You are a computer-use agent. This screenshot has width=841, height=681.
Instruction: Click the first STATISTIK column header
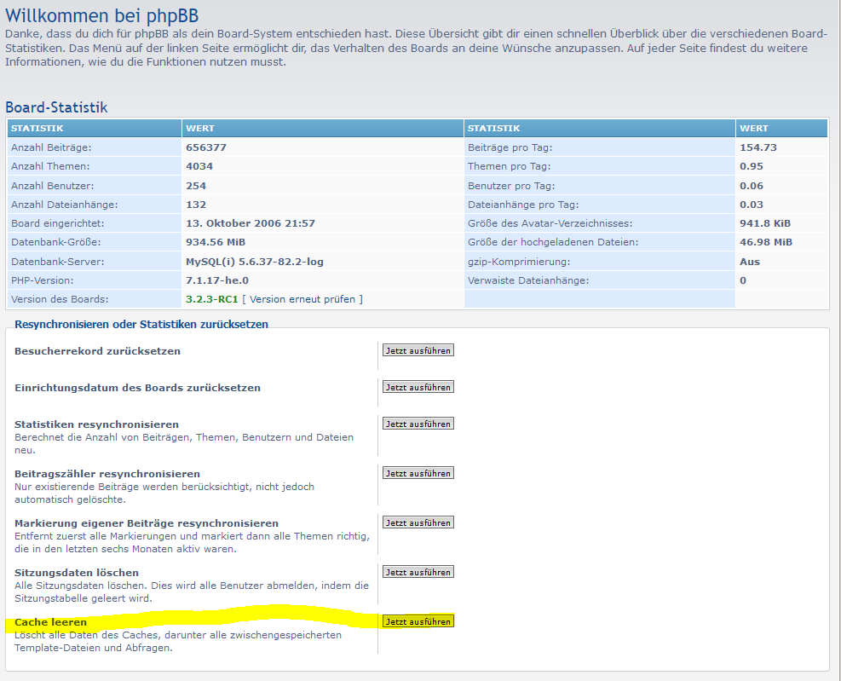click(x=37, y=129)
